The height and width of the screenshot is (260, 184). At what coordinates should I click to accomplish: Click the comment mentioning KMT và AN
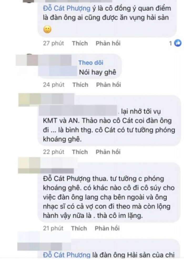pyautogui.click(x=109, y=121)
